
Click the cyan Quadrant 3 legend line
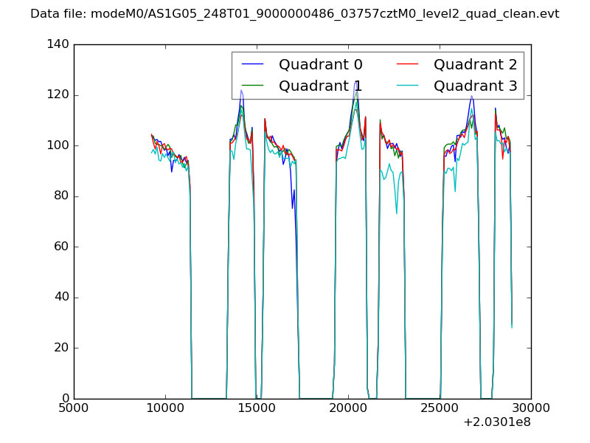pyautogui.click(x=408, y=86)
